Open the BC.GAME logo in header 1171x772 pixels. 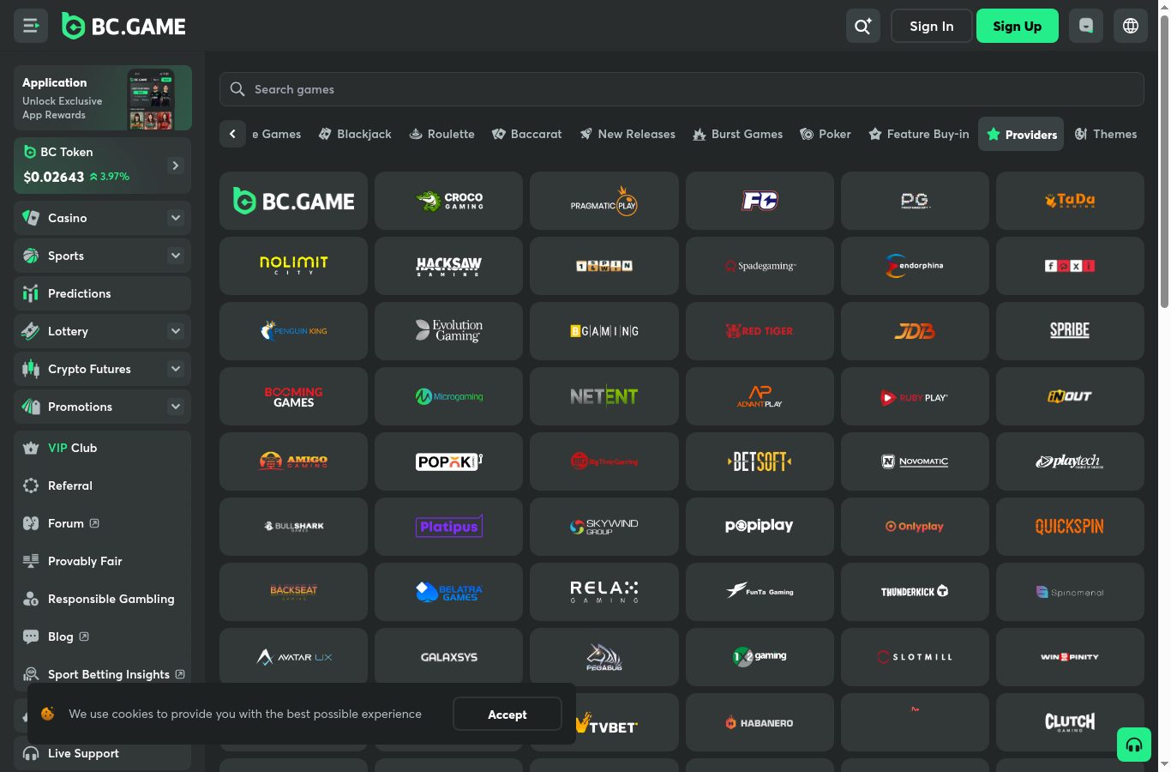click(x=123, y=27)
